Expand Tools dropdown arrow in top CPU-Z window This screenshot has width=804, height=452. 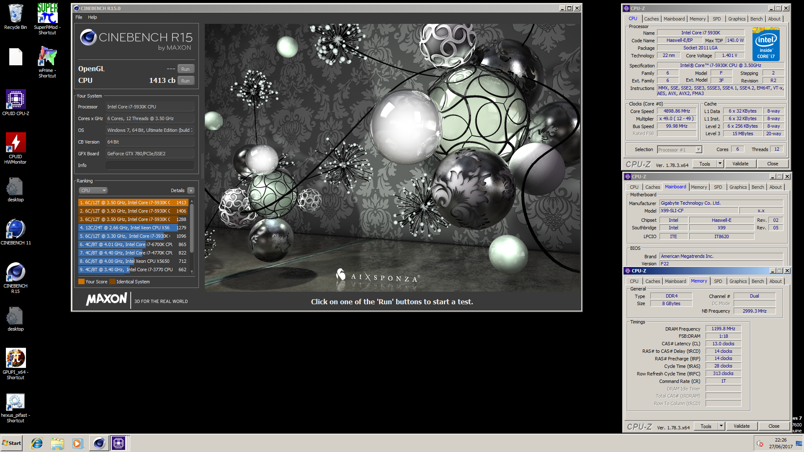pos(720,164)
